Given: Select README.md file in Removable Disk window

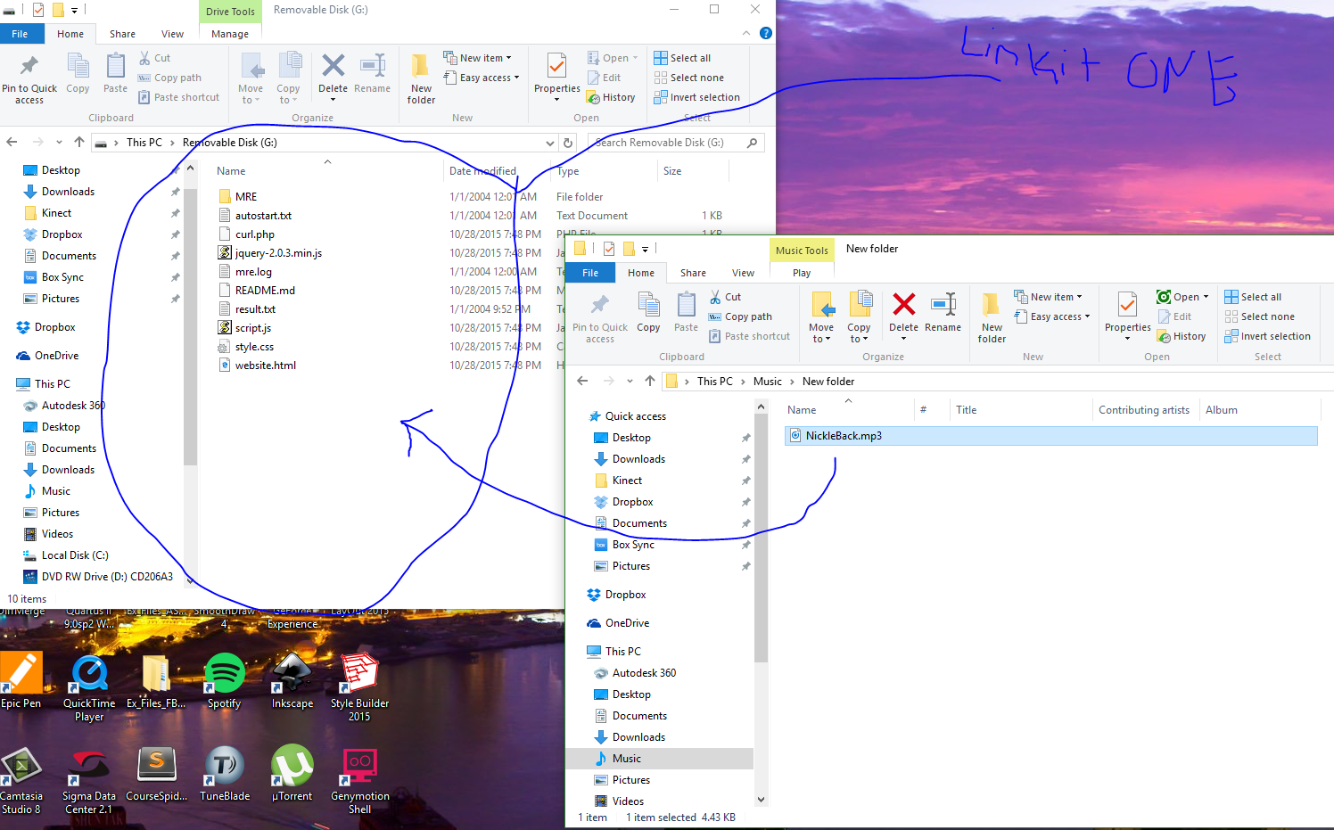Looking at the screenshot, I should [265, 291].
